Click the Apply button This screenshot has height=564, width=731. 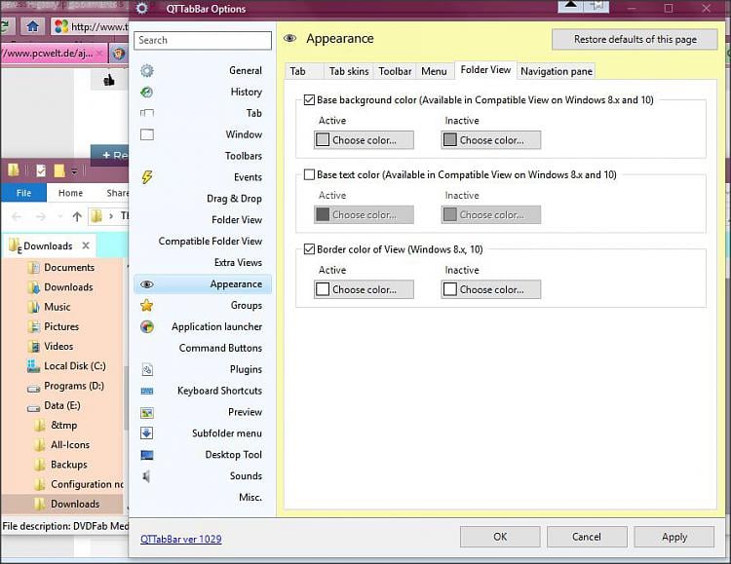(673, 537)
